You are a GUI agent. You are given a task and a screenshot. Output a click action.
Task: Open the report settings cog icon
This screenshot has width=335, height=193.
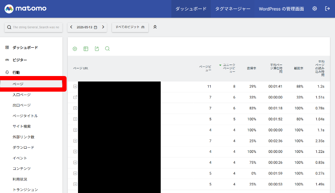click(75, 49)
